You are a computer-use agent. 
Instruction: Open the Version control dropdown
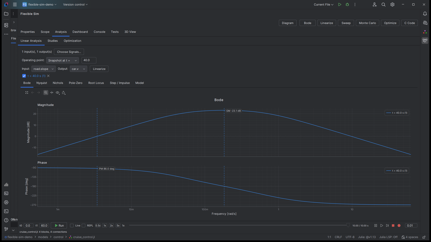[x=75, y=5]
